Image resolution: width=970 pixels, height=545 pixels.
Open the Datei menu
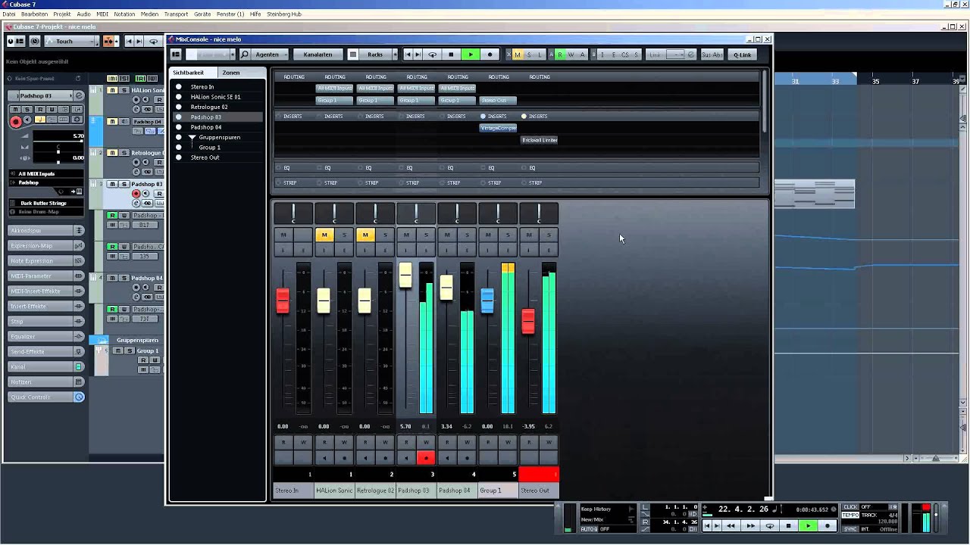[9, 14]
